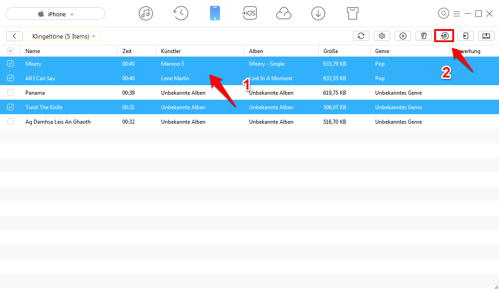The width and height of the screenshot is (499, 290).
Task: Click the send to device button
Action: (465, 36)
